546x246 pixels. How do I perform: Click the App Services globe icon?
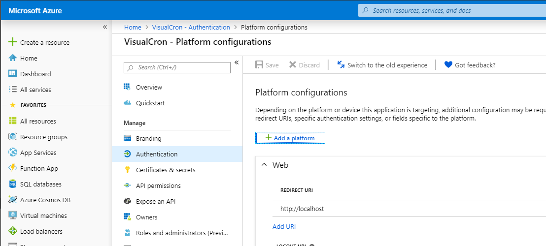pos(13,153)
